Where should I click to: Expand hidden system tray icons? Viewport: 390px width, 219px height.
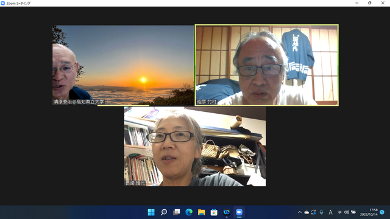click(300, 212)
